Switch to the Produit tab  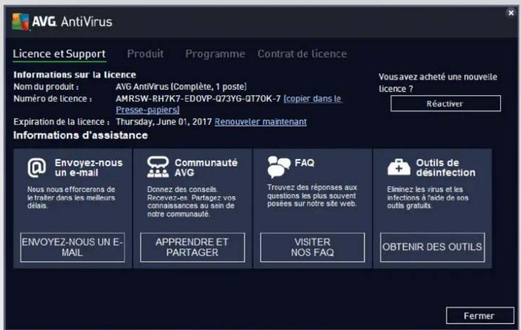click(x=145, y=54)
